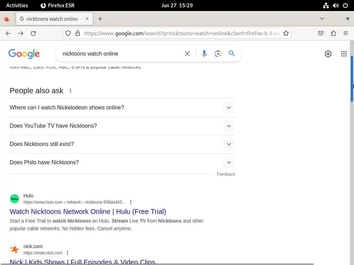Image resolution: width=354 pixels, height=265 pixels.
Task: Save page to Pocket
Action: [x=320, y=33]
